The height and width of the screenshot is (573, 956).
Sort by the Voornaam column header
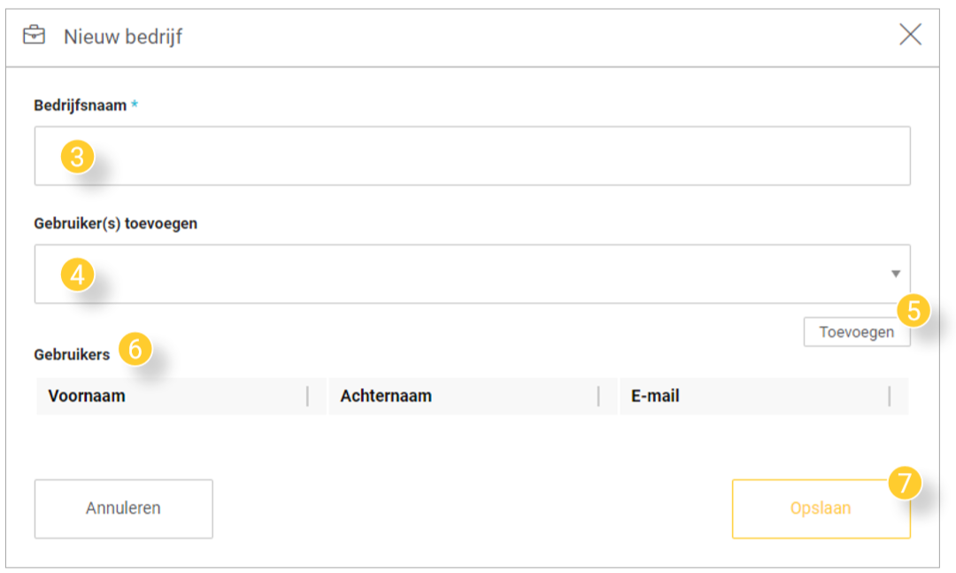click(x=87, y=396)
